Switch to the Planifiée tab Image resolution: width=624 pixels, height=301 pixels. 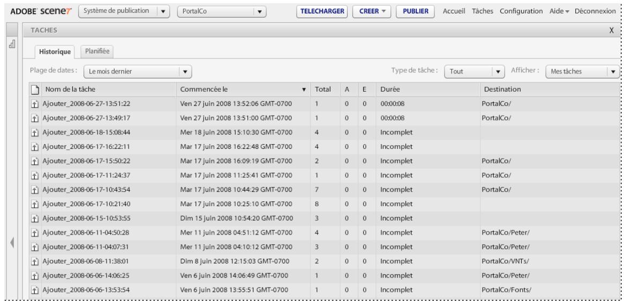[x=97, y=50]
